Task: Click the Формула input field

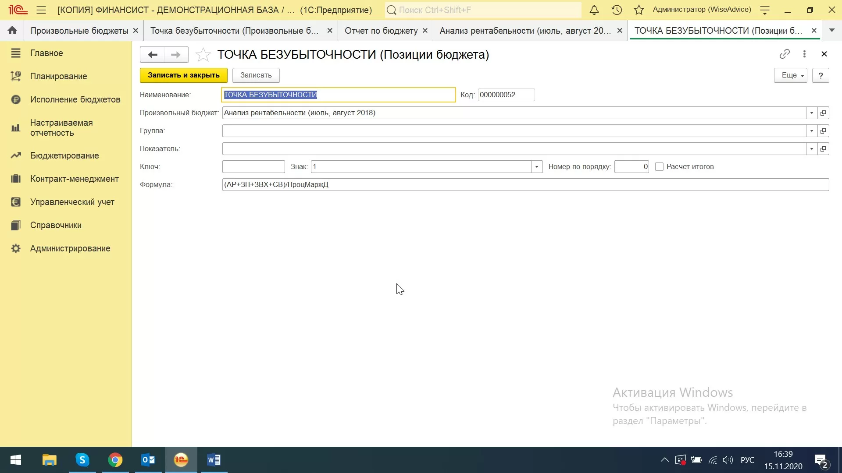Action: click(x=525, y=185)
